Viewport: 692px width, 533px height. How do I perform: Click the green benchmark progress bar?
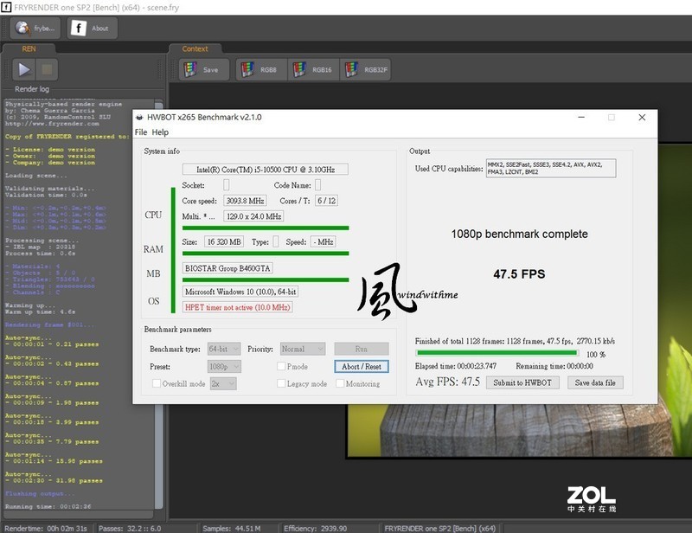pyautogui.click(x=494, y=353)
